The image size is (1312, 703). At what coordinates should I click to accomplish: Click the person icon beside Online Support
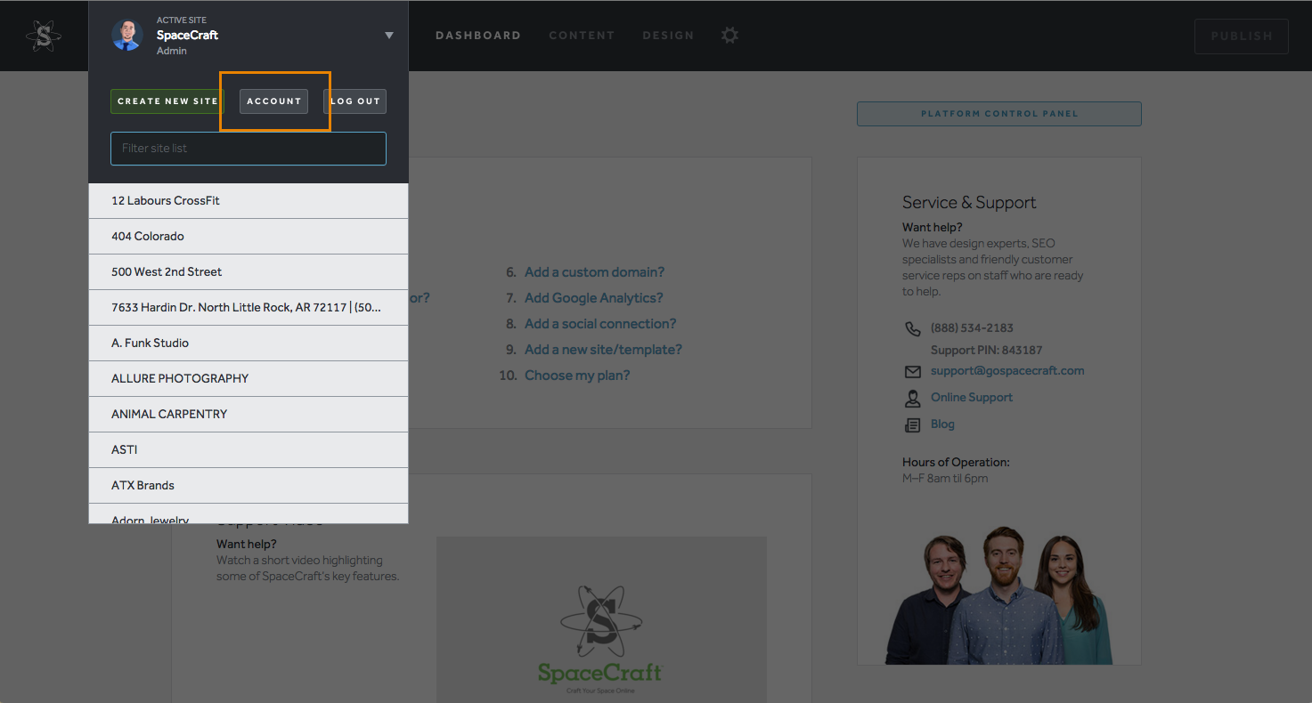point(912,398)
